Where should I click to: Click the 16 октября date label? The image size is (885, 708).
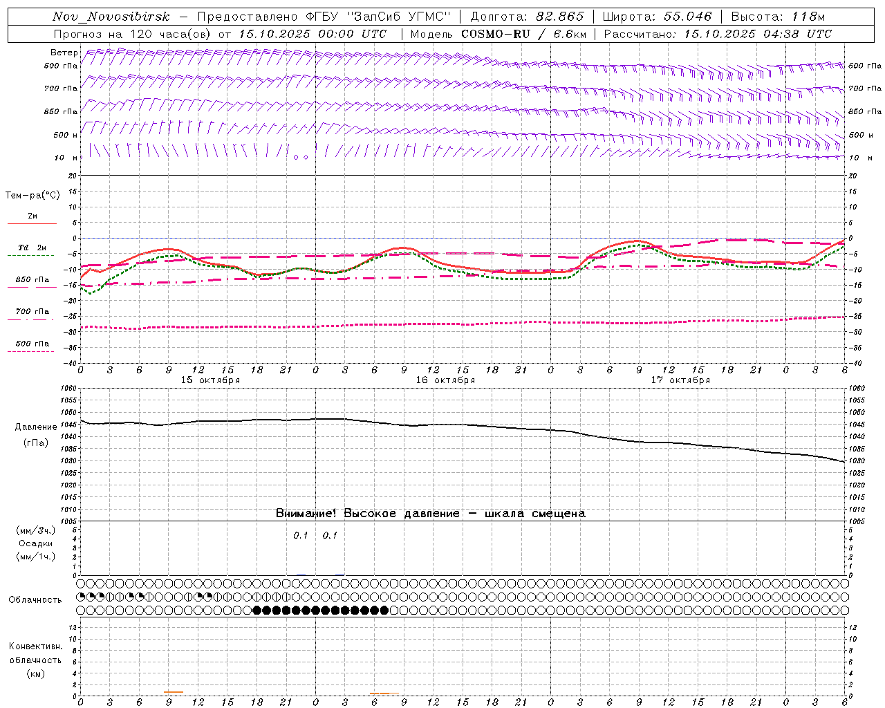pyautogui.click(x=445, y=380)
